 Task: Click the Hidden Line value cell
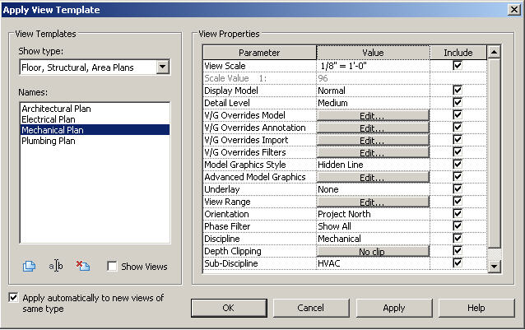tap(373, 165)
